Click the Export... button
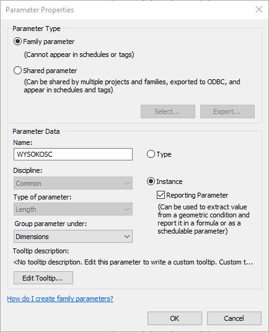The width and height of the screenshot is (269, 332). [227, 111]
